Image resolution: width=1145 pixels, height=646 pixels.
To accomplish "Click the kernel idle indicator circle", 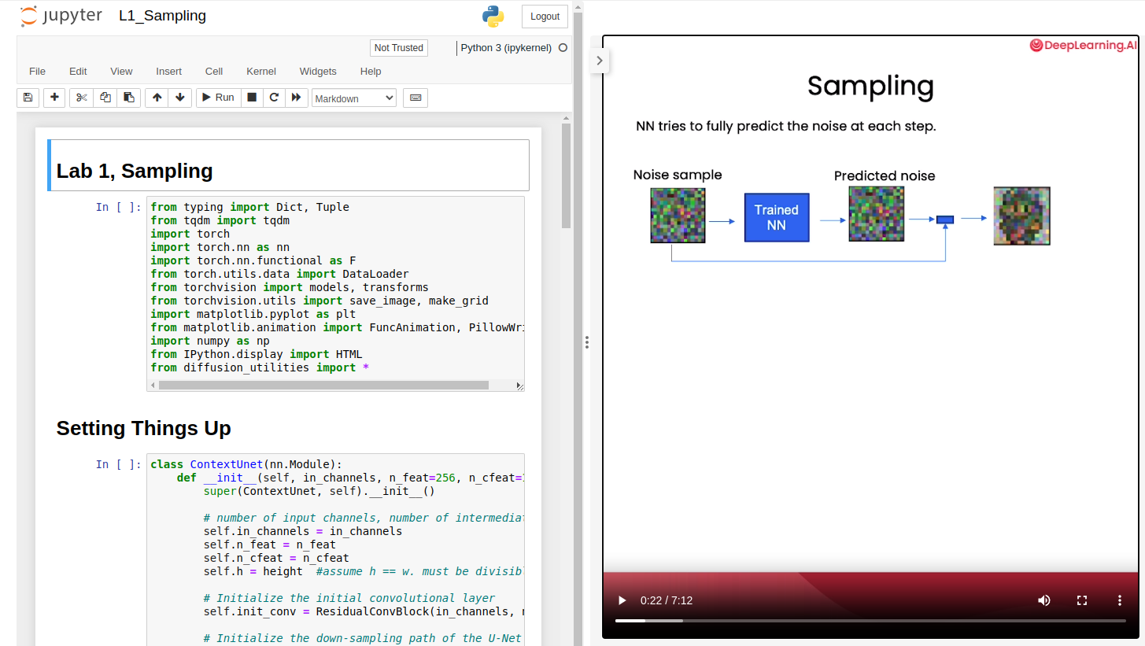I will pyautogui.click(x=563, y=48).
